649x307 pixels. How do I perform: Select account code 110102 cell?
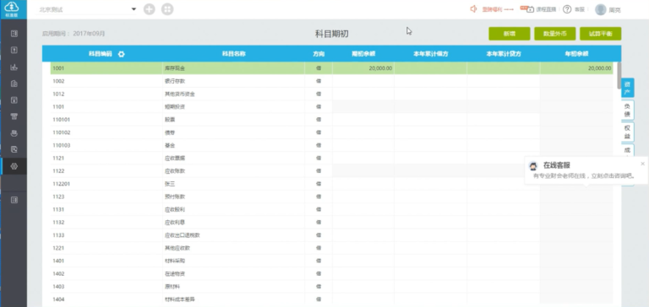[x=106, y=132]
